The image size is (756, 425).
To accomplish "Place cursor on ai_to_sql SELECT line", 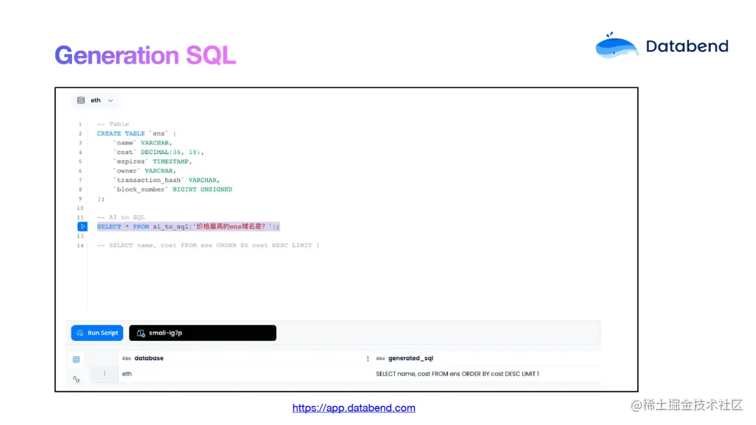I will point(188,227).
